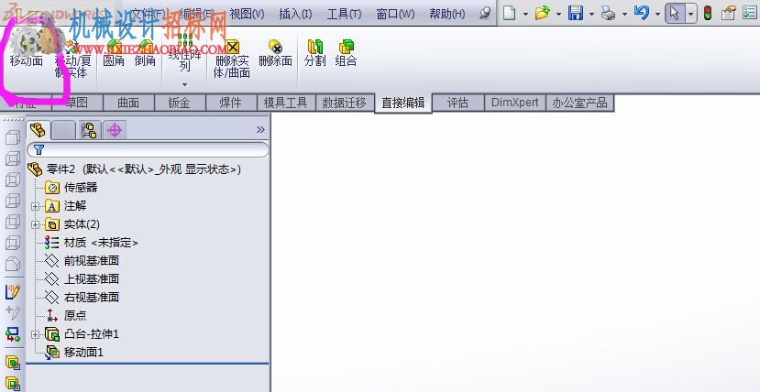Viewport: 760px width, 392px height.
Task: Select the 前视基准面 plane
Action: (82, 261)
